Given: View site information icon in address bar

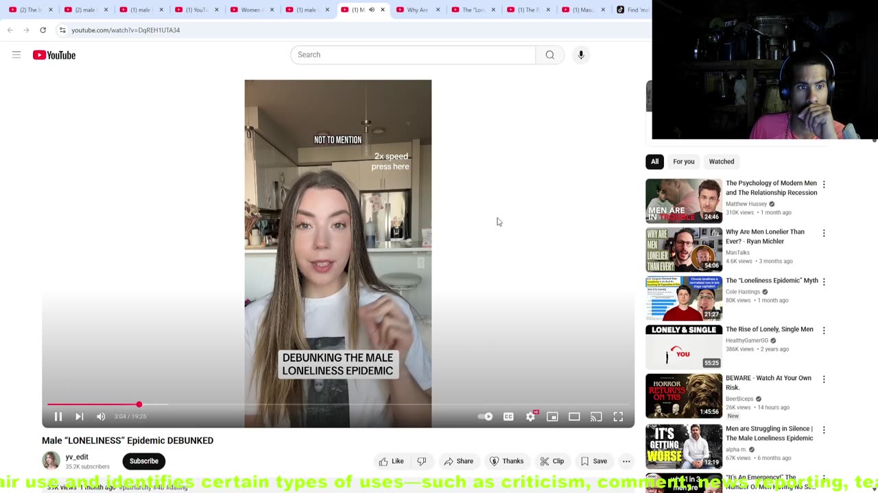Looking at the screenshot, I should click(62, 30).
